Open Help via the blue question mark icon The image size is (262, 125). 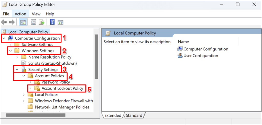click(52, 22)
